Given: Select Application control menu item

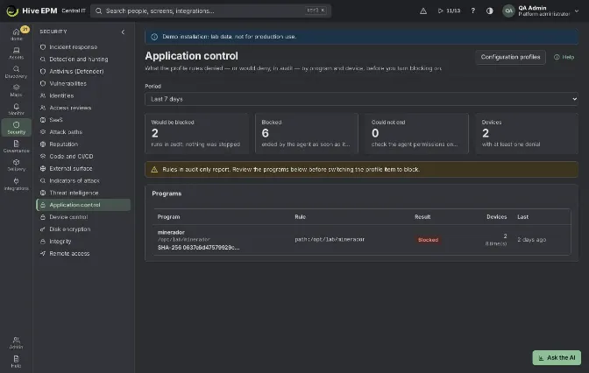Looking at the screenshot, I should point(83,205).
